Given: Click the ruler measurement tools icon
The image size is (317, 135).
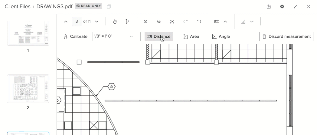Looking at the screenshot, I should click(x=217, y=21).
